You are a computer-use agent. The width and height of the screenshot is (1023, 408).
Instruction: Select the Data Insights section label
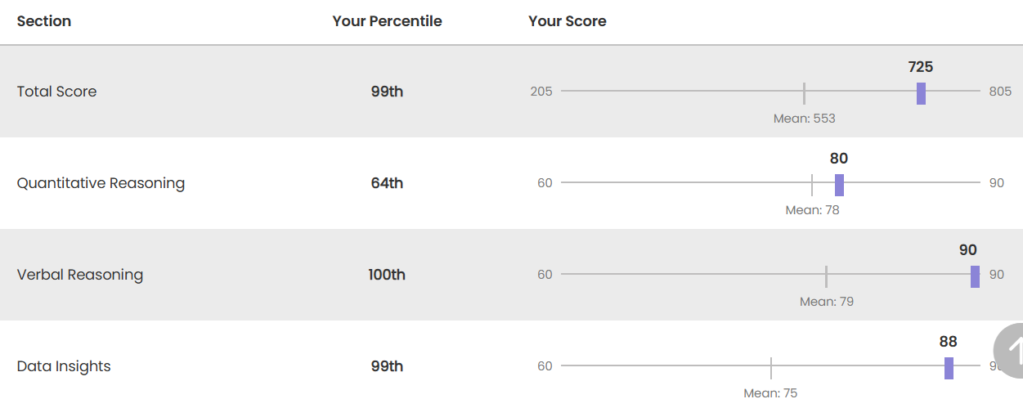(x=64, y=366)
